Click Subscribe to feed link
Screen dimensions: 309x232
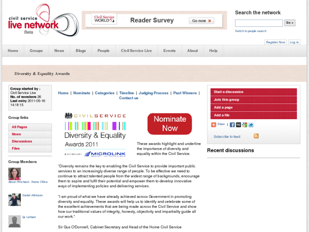(x=227, y=137)
